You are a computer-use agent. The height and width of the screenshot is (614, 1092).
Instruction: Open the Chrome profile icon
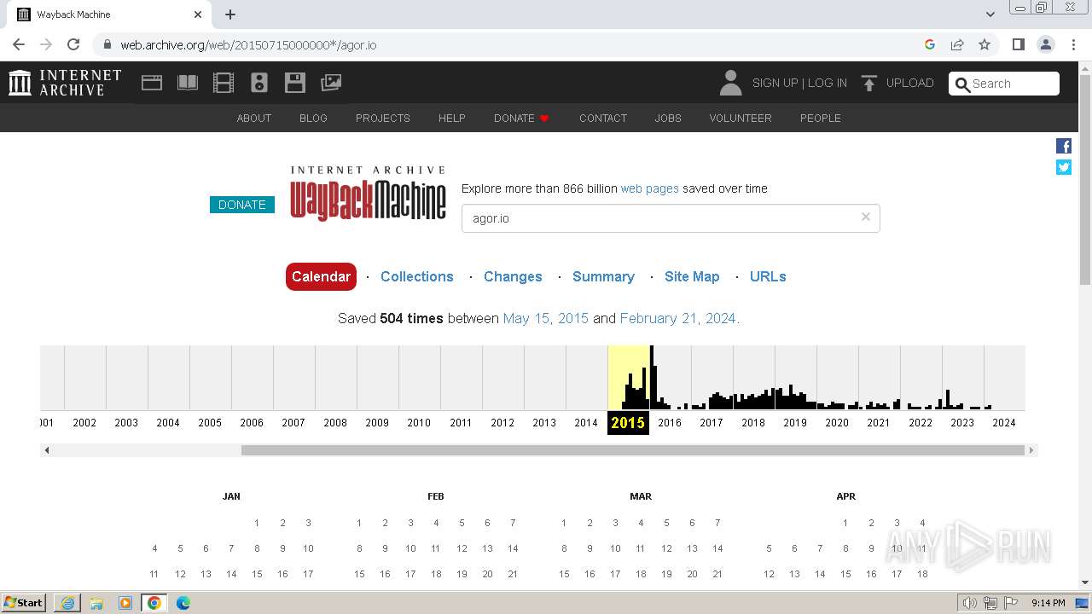point(1046,44)
